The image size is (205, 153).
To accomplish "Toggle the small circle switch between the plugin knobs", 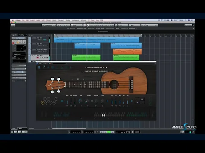I will 92,101.
